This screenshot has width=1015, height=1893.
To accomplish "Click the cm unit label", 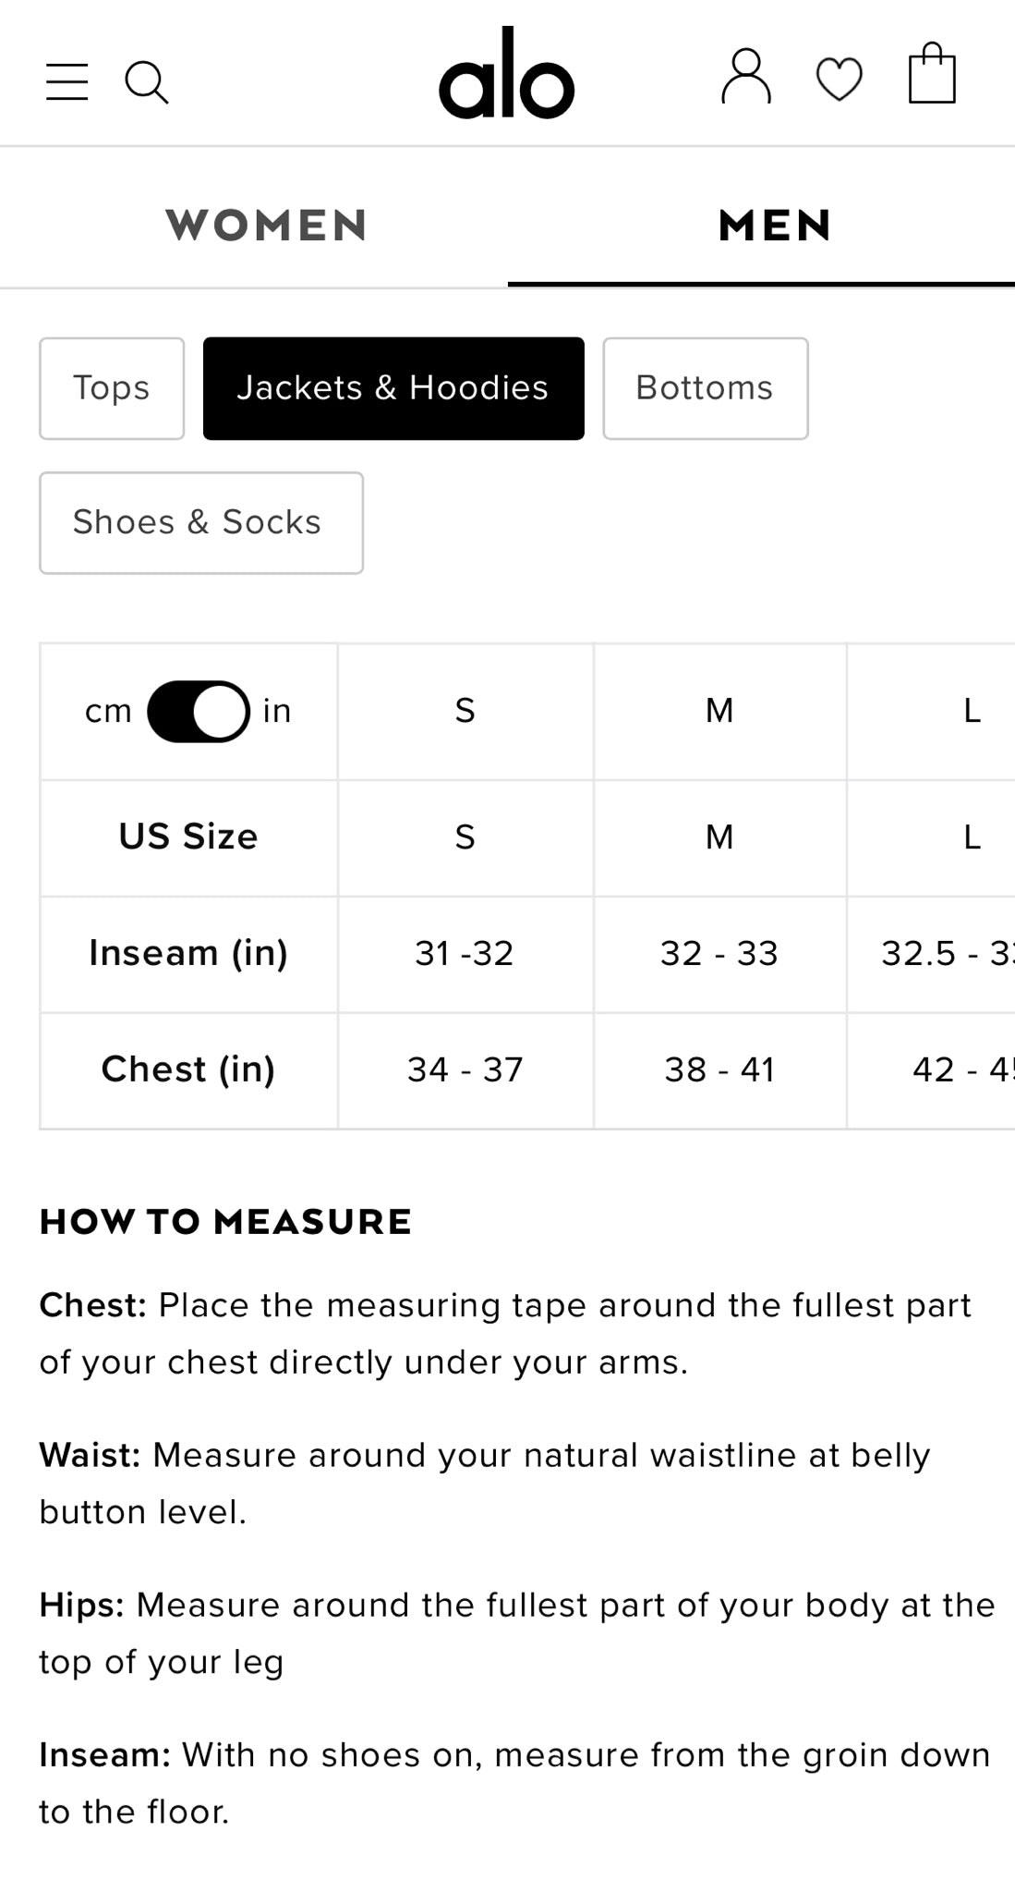I will tap(108, 712).
